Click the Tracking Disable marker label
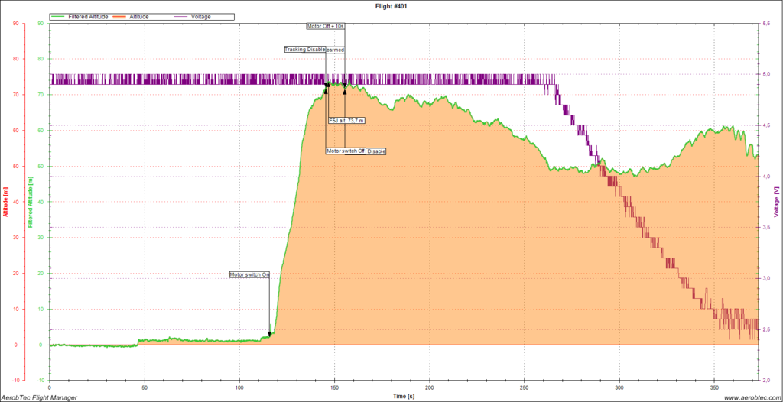The width and height of the screenshot is (783, 402). [305, 50]
